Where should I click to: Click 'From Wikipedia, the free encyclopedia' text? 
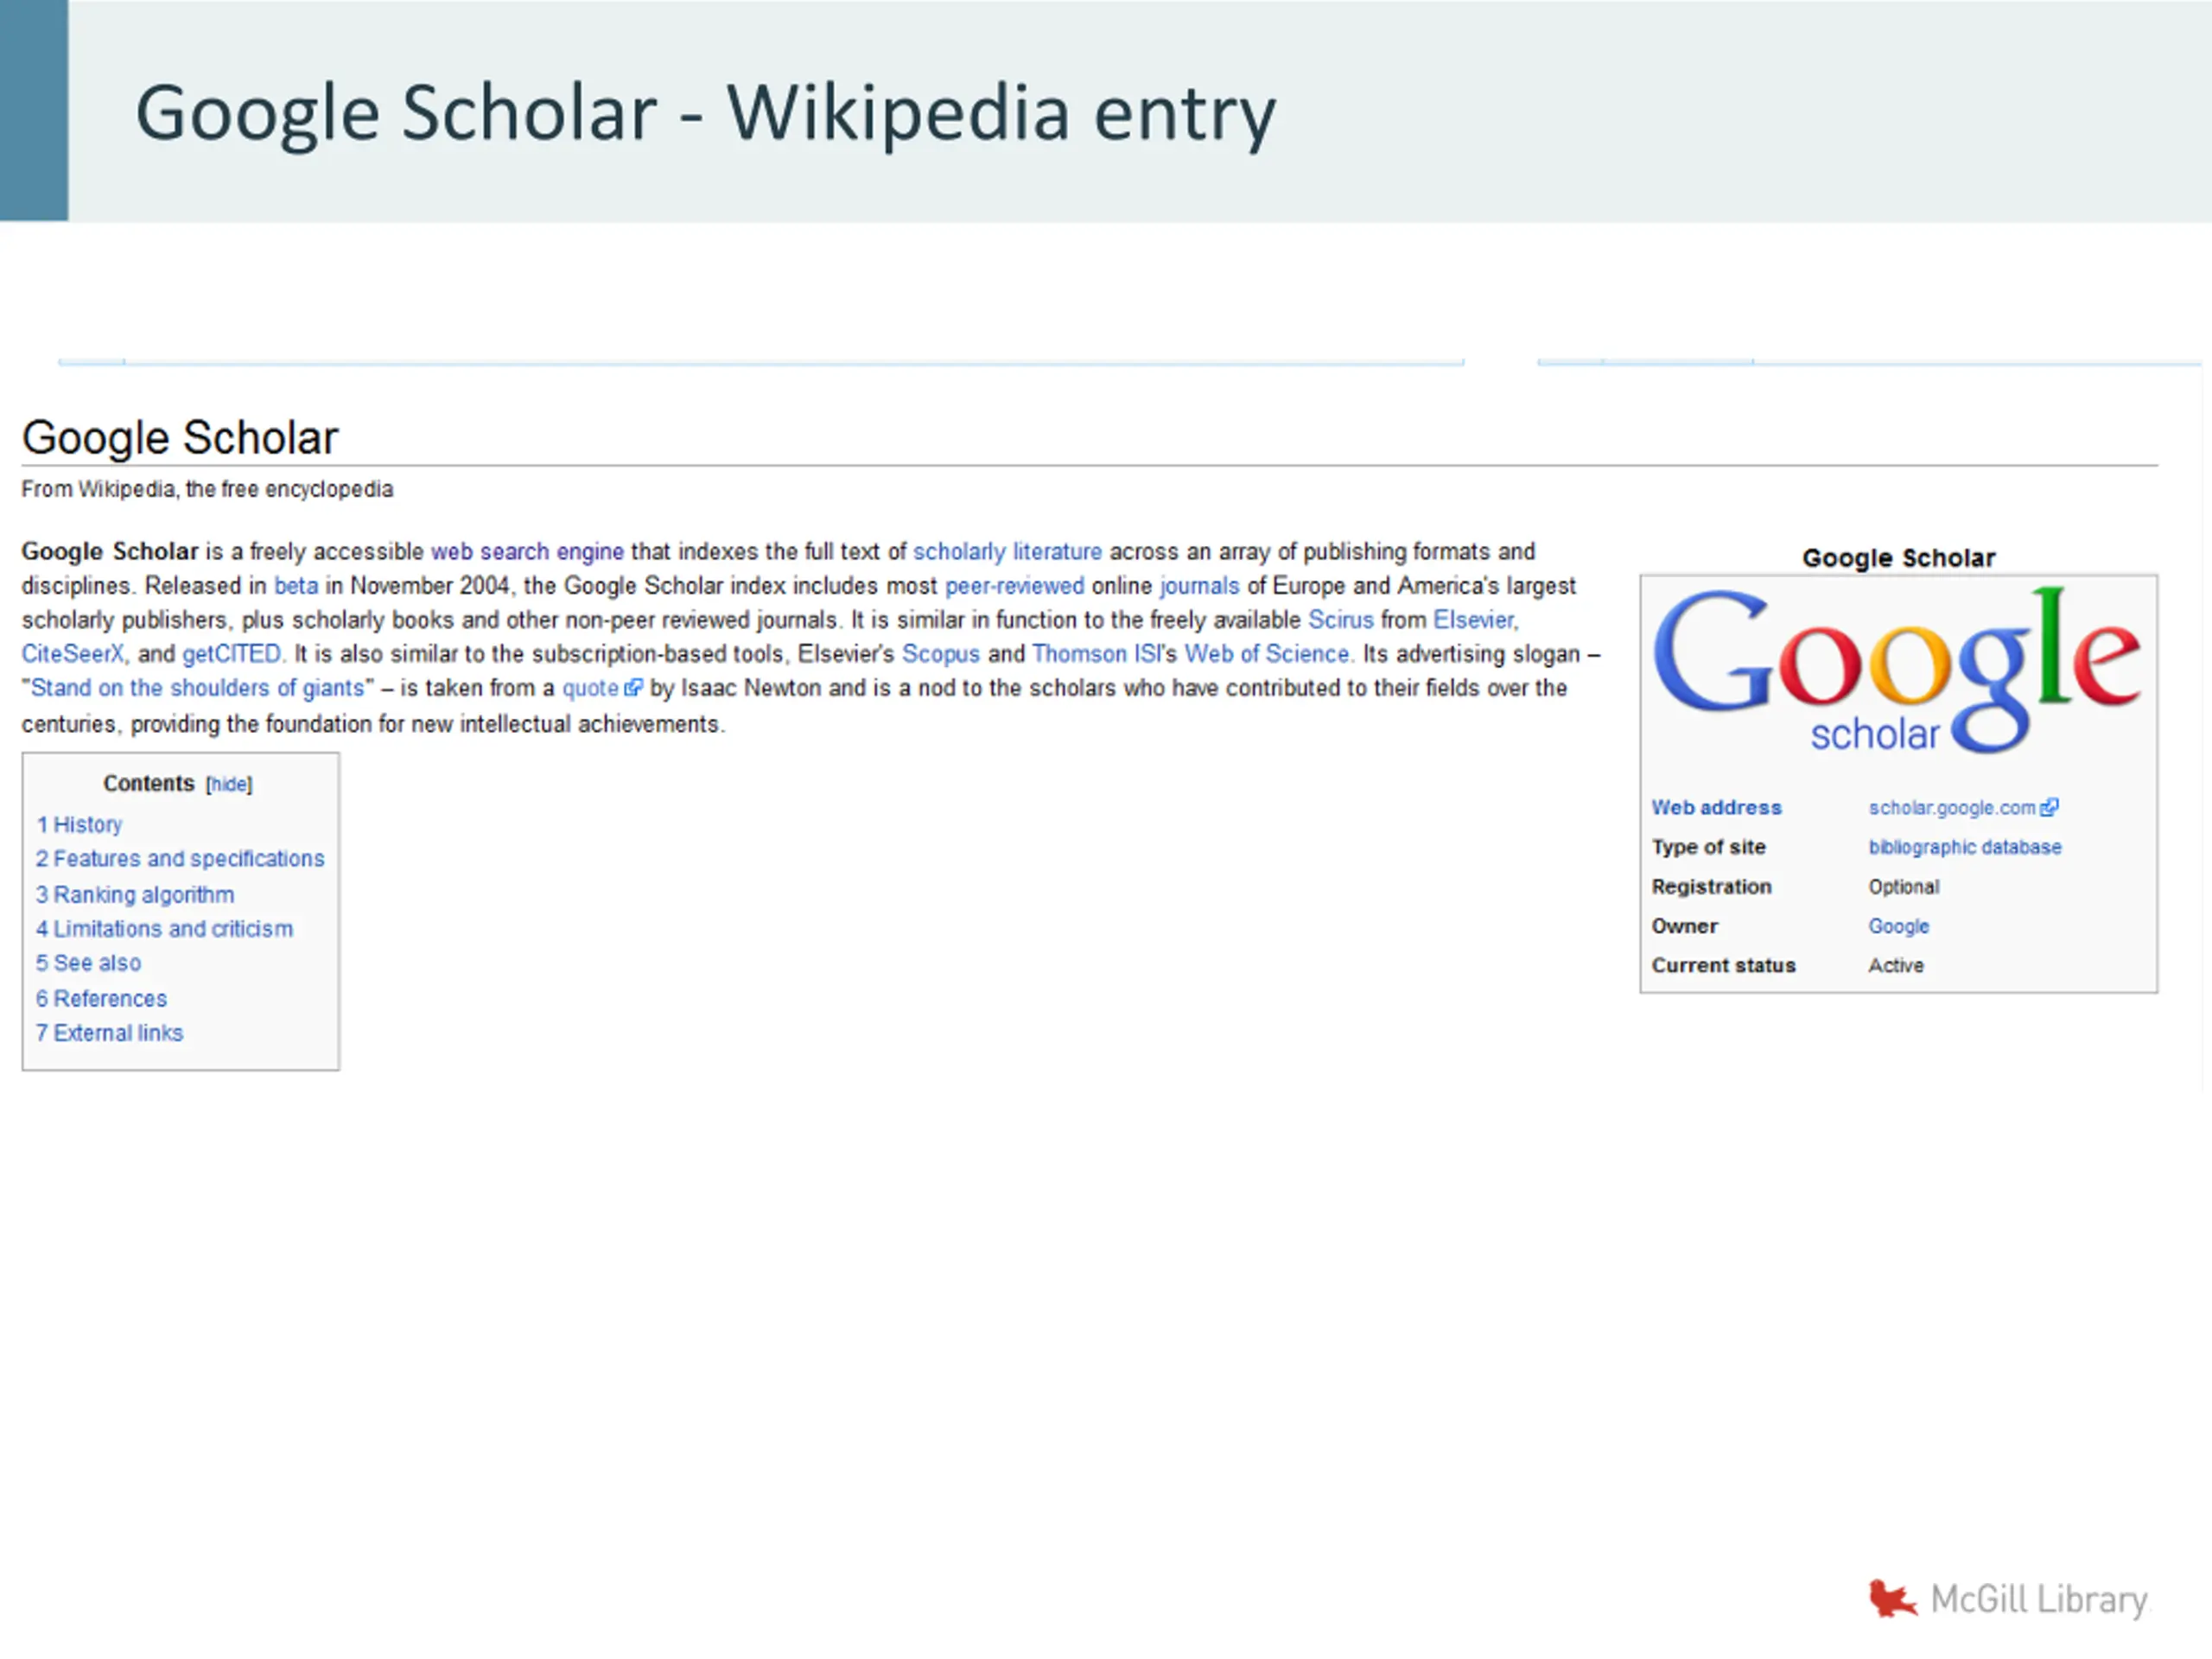(207, 489)
